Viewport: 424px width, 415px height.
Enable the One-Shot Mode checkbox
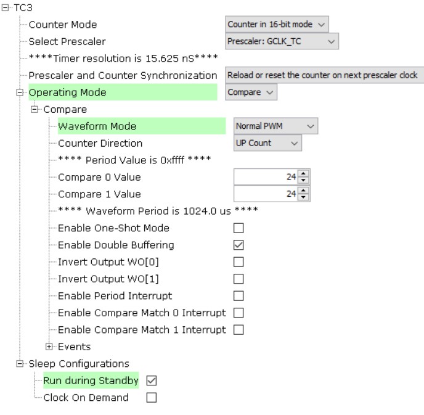pos(238,228)
